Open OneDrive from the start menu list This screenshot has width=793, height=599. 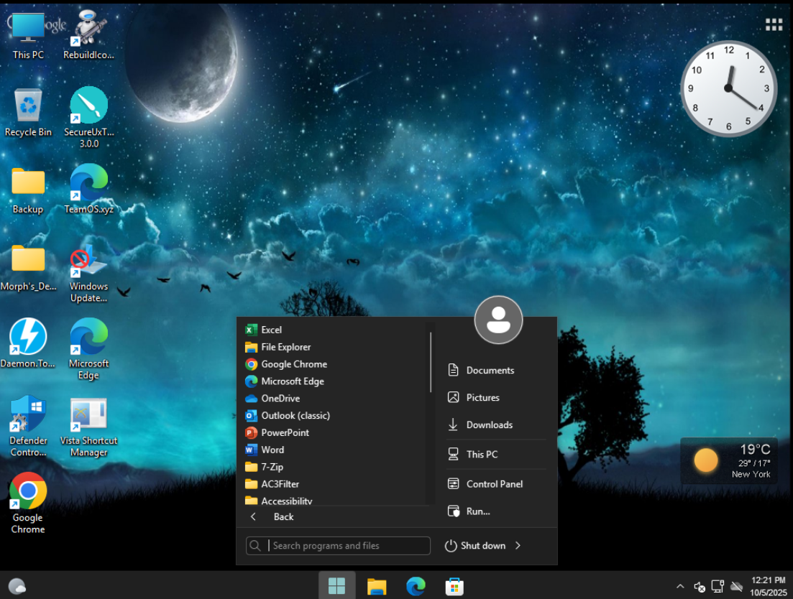tap(280, 398)
